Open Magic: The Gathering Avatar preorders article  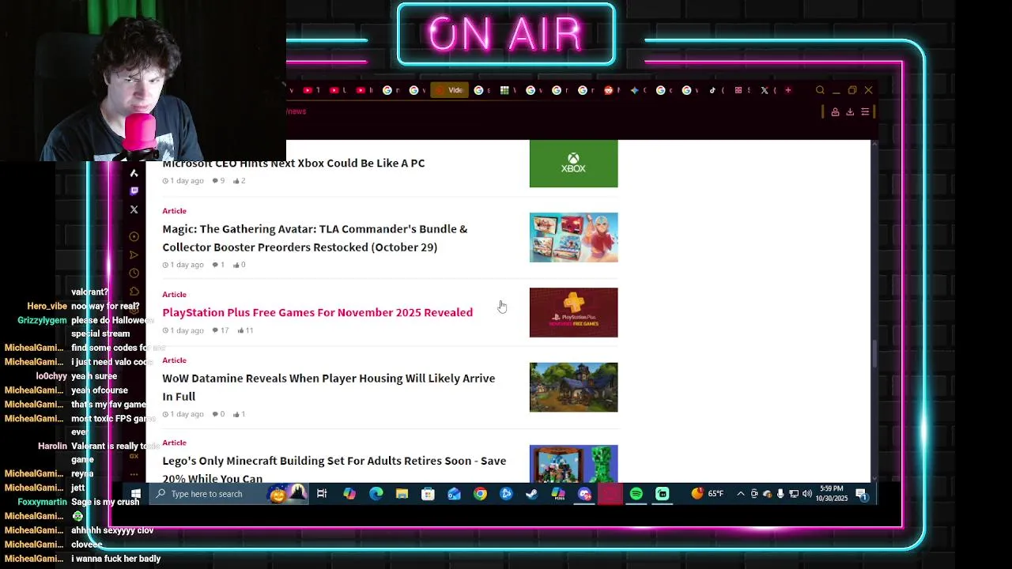[315, 238]
